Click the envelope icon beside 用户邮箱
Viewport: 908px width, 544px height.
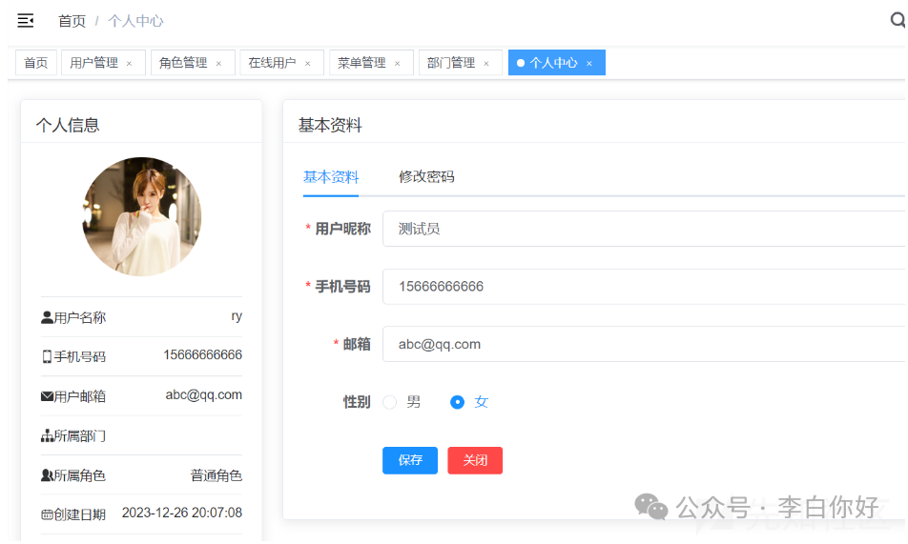pyautogui.click(x=47, y=396)
